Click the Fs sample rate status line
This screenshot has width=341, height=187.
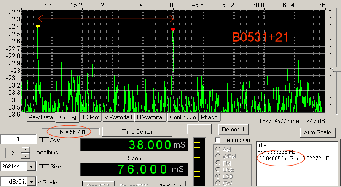(x=277, y=152)
